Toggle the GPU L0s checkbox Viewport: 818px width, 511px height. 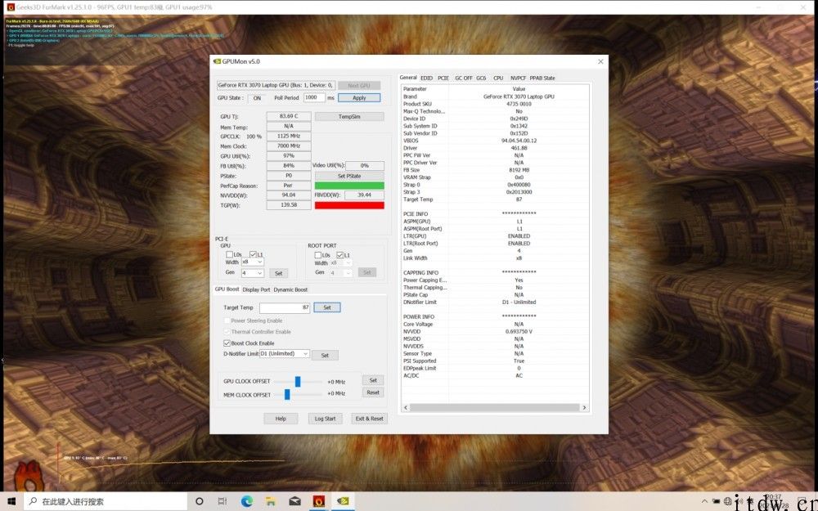click(x=229, y=254)
